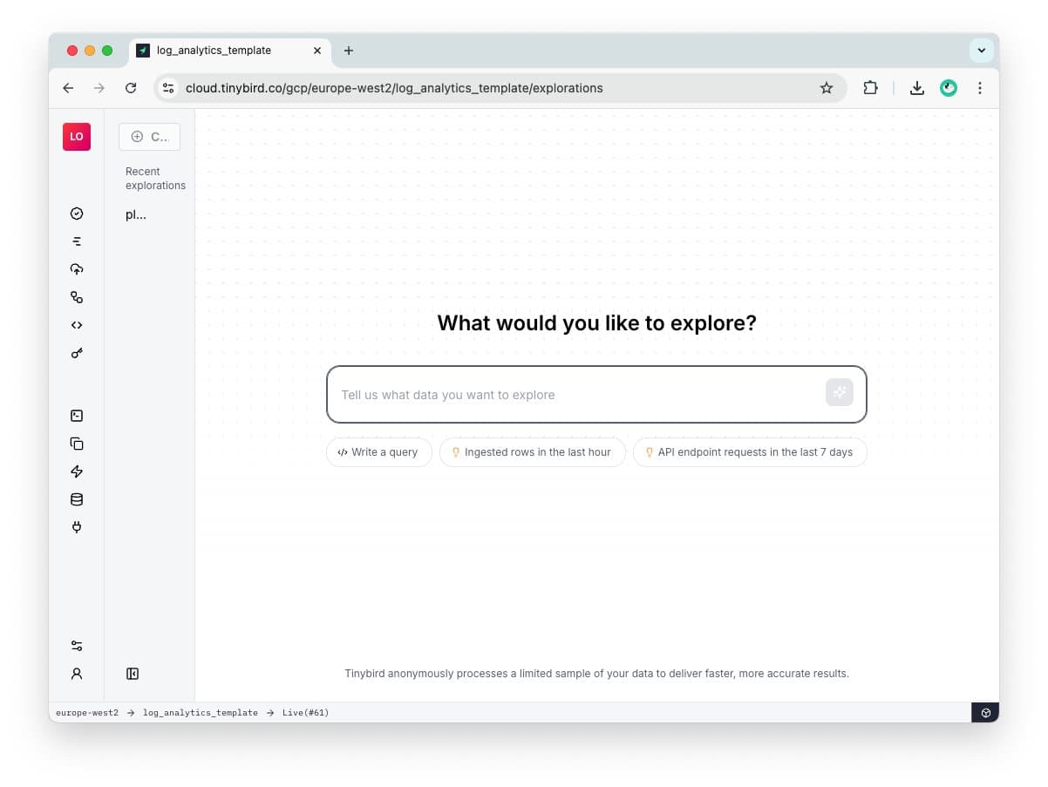Click the lightning bolt icon in sidebar

tap(77, 472)
